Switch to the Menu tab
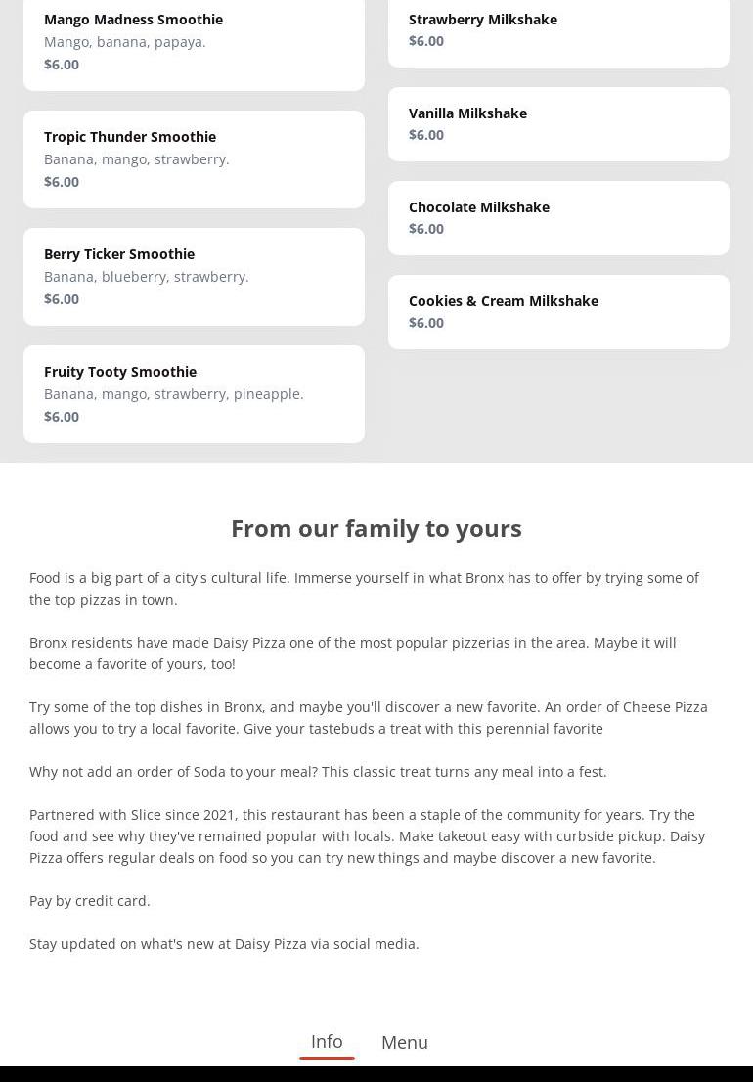 405,1043
